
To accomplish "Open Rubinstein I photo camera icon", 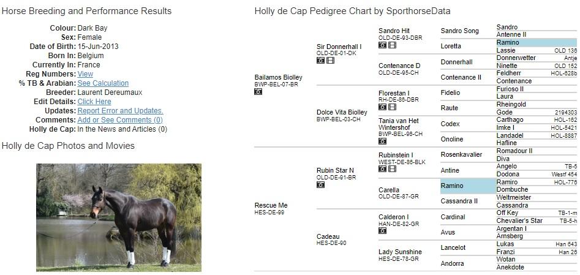I will [382, 169].
